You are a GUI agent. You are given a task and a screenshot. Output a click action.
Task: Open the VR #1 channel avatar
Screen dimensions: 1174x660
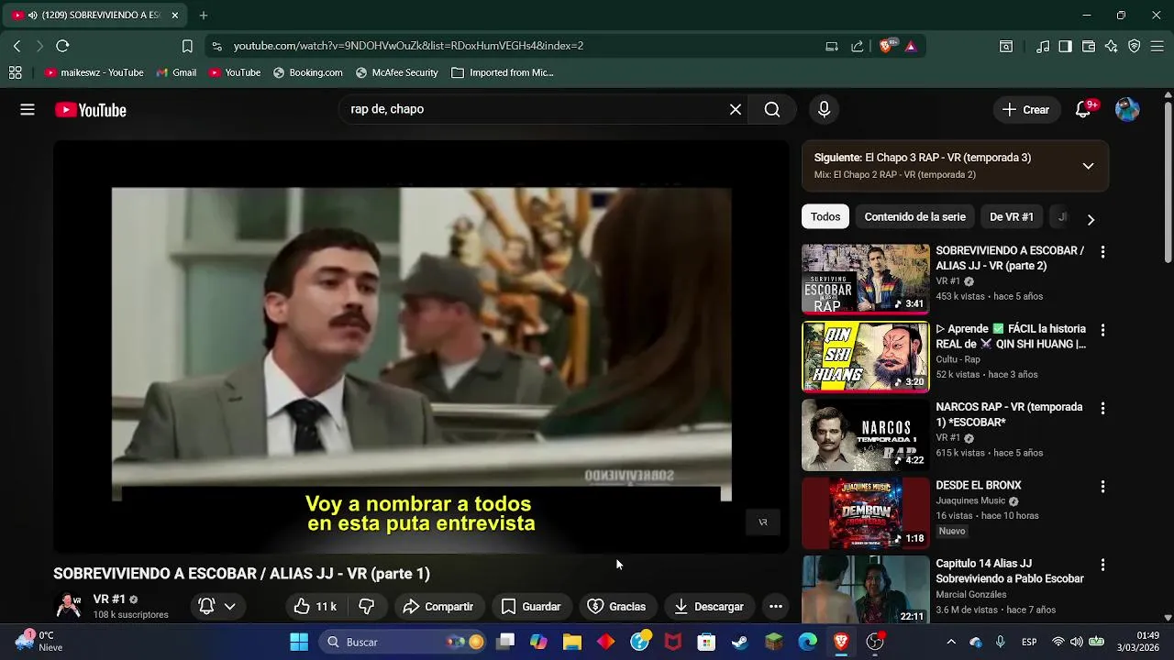coord(69,606)
